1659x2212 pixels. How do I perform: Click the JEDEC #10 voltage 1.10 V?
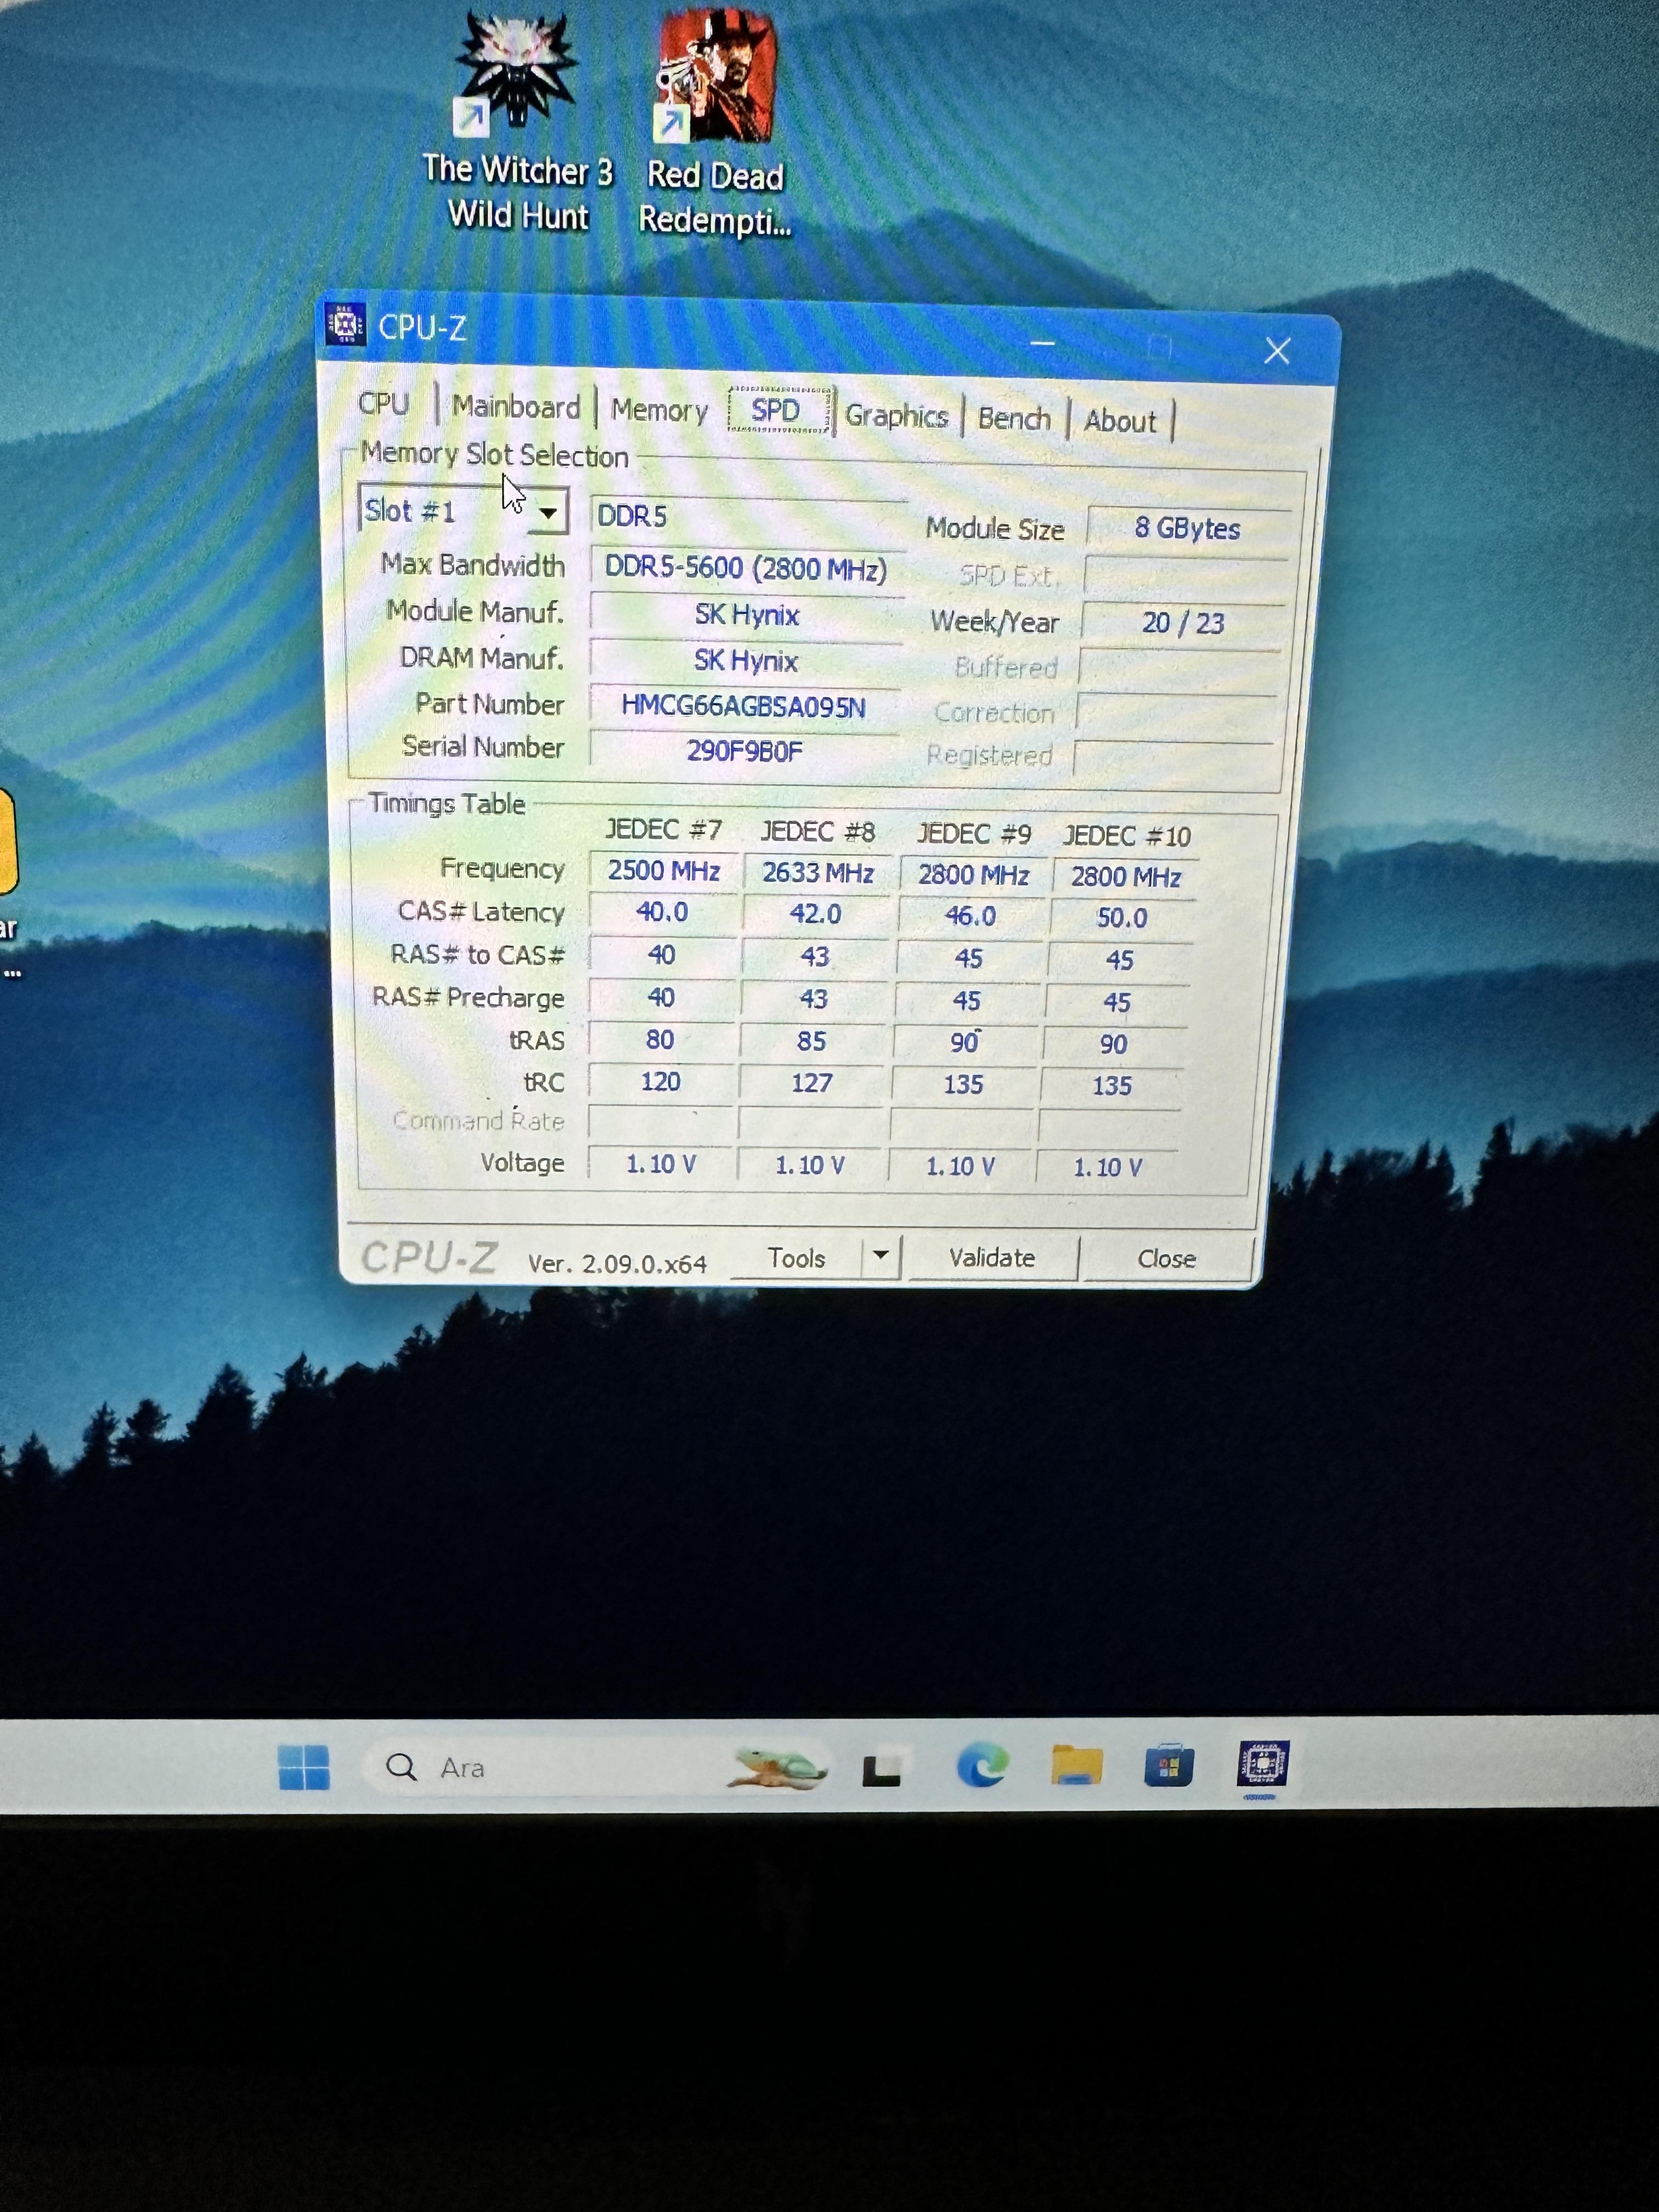tap(1107, 1168)
